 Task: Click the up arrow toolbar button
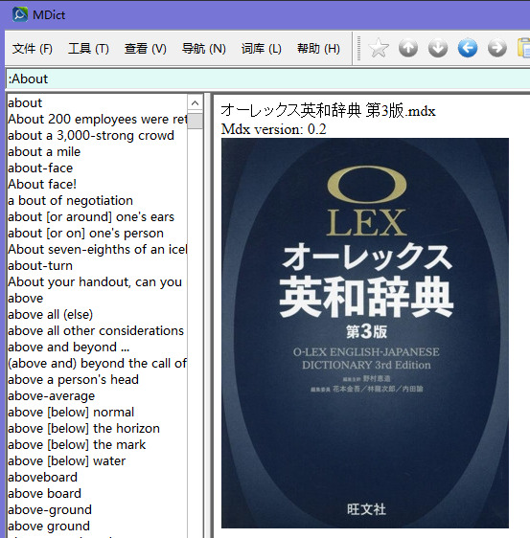(408, 48)
